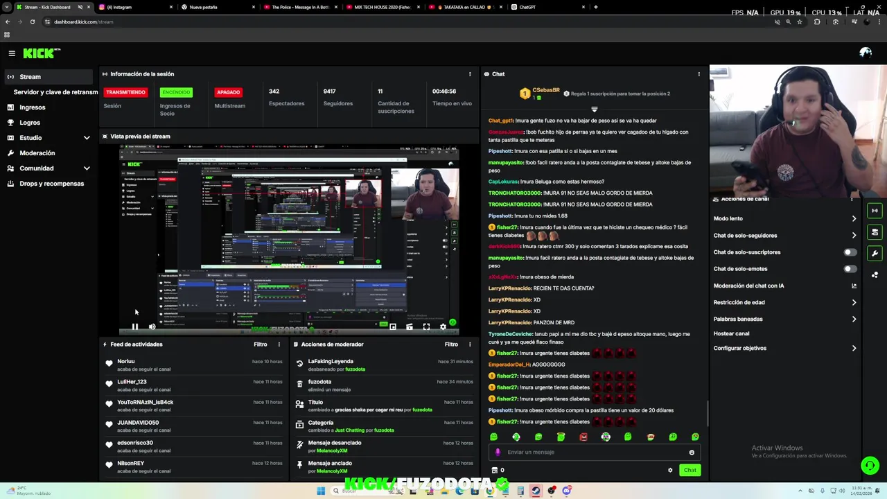Click CSebasBR top gifter name
The height and width of the screenshot is (499, 887).
(546, 90)
